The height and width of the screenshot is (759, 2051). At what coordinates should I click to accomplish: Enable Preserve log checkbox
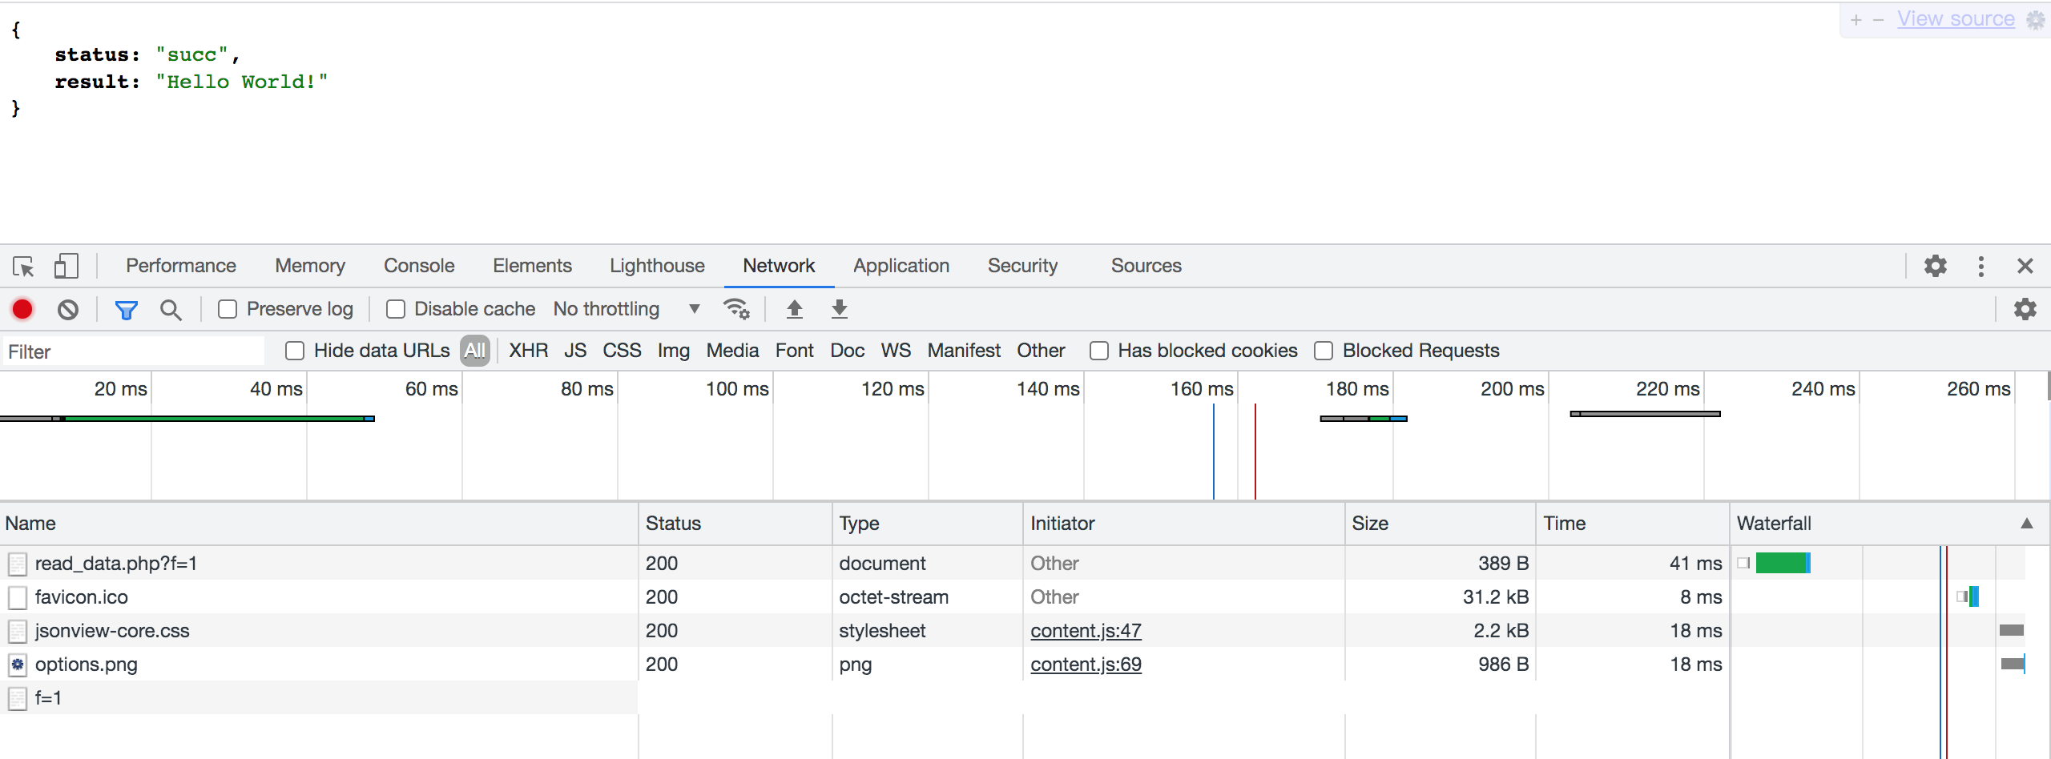click(x=228, y=309)
